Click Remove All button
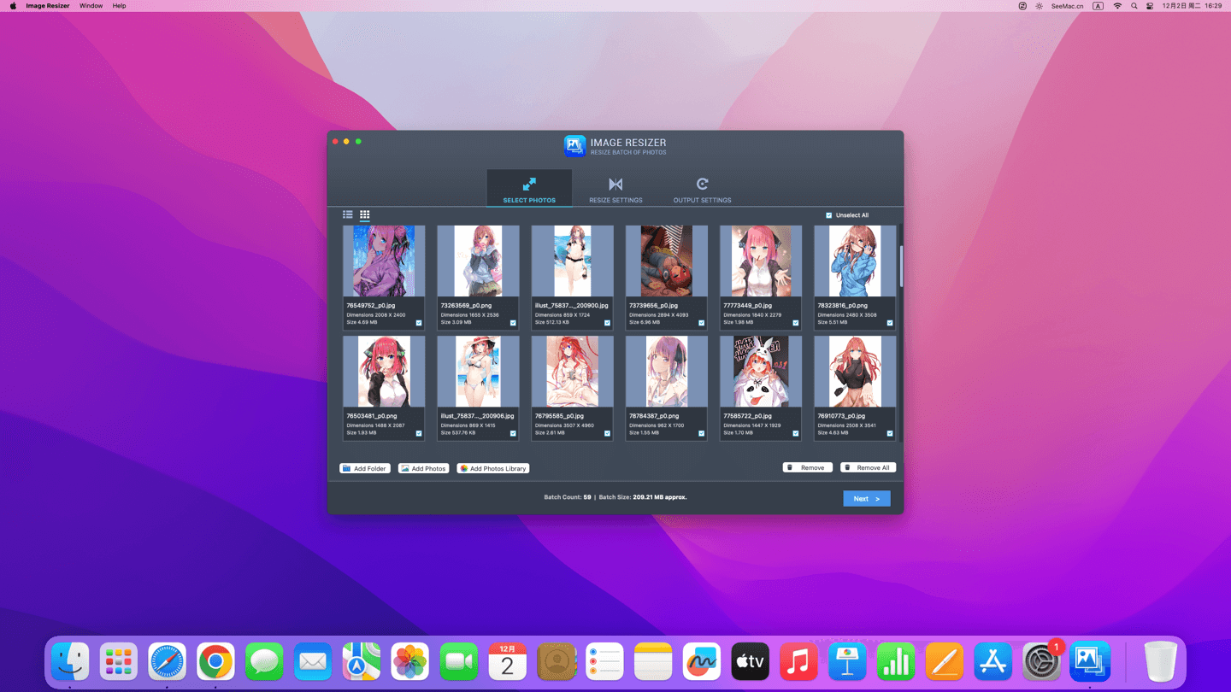The height and width of the screenshot is (692, 1231). point(868,467)
